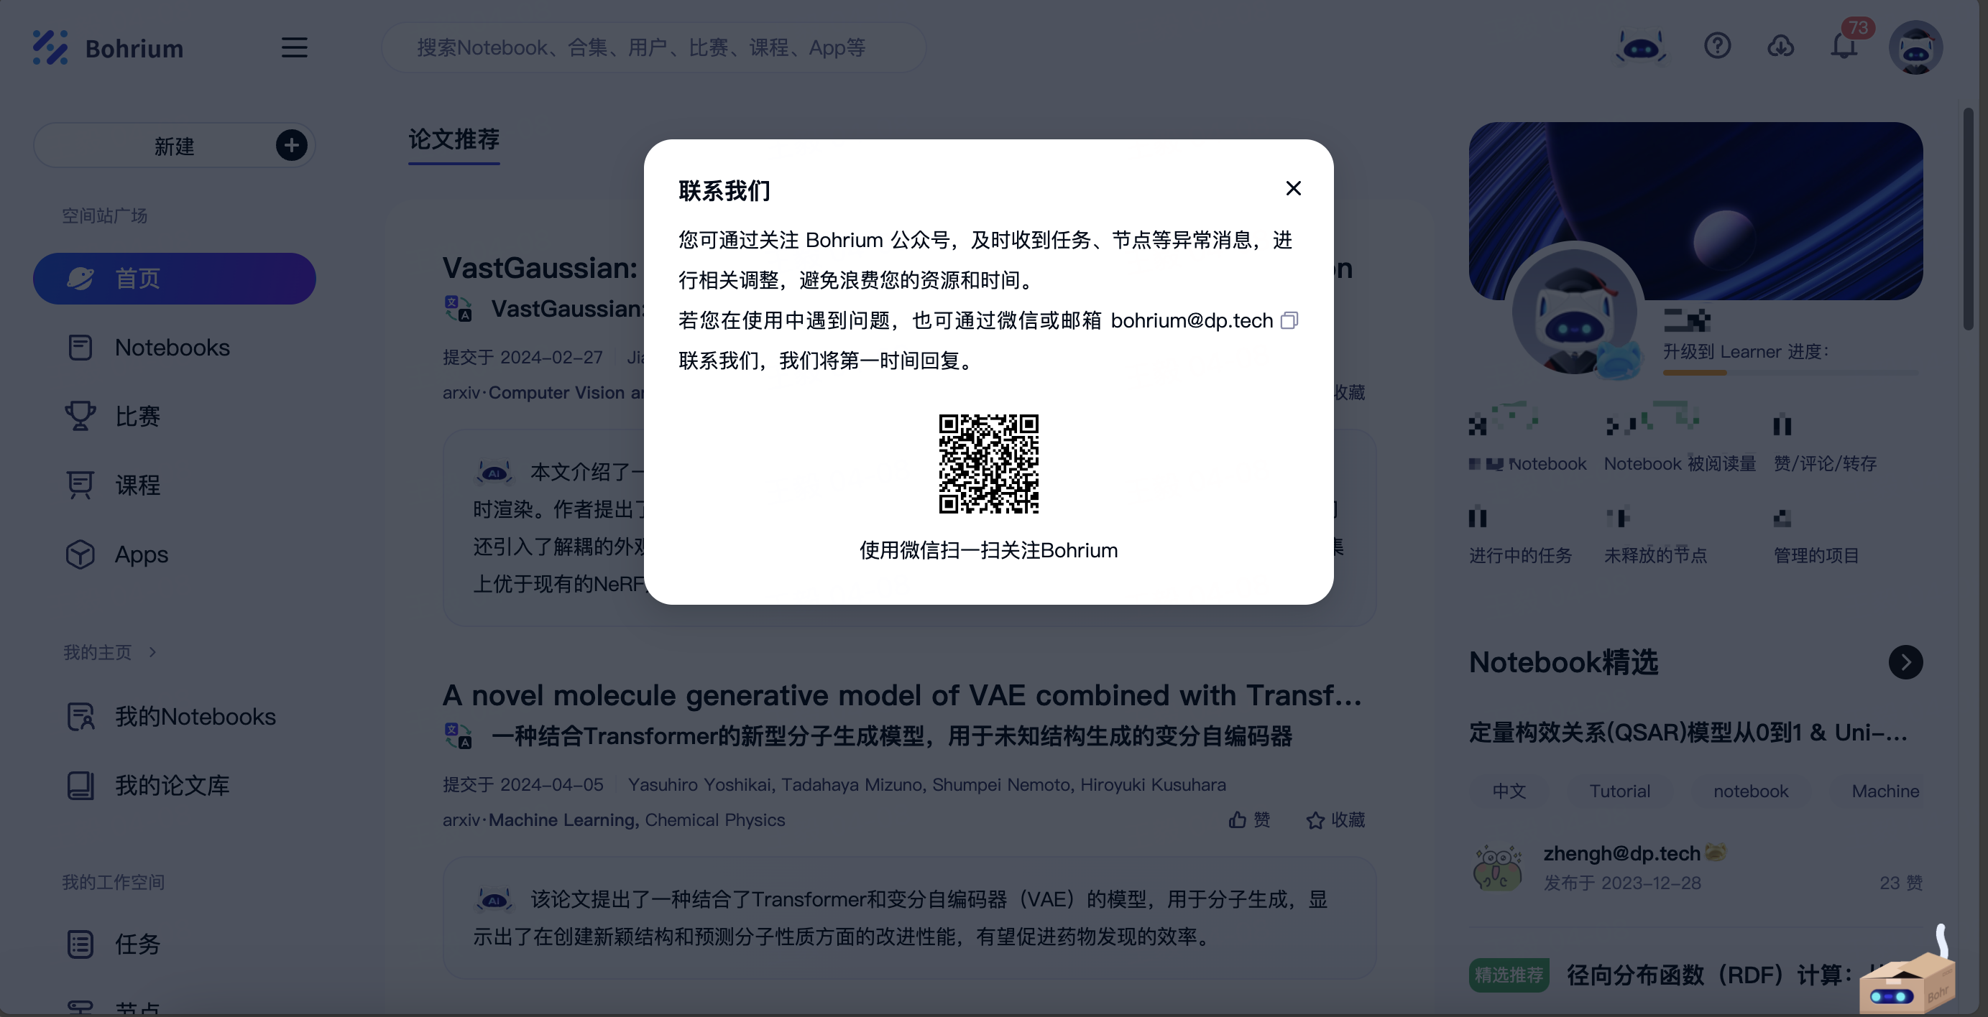1988x1017 pixels.
Task: Bookmark the VAE paper with 收藏
Action: point(1336,819)
